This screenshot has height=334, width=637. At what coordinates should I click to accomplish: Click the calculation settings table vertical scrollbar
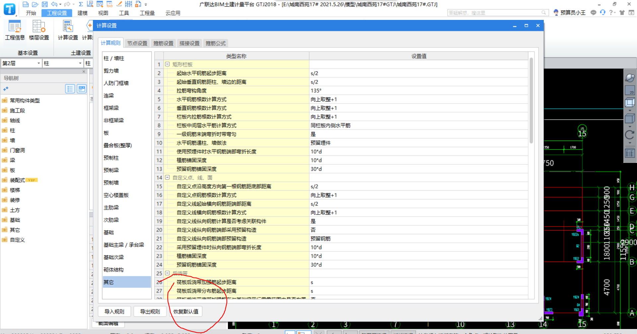531,100
